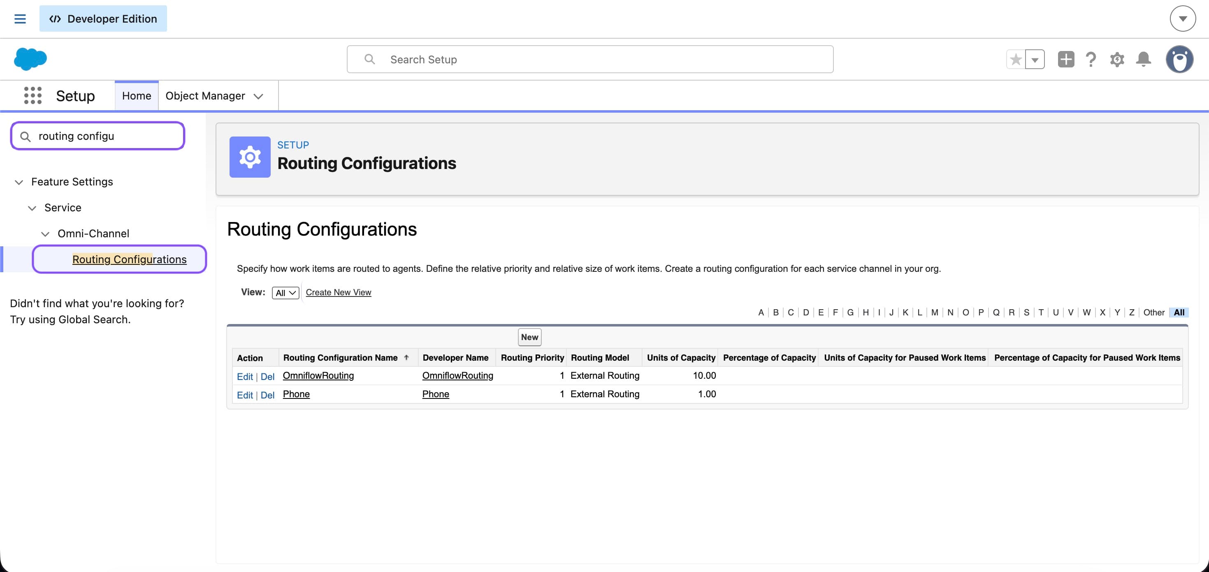Click the 10.00 units of capacity value
This screenshot has height=572, width=1209.
point(704,375)
